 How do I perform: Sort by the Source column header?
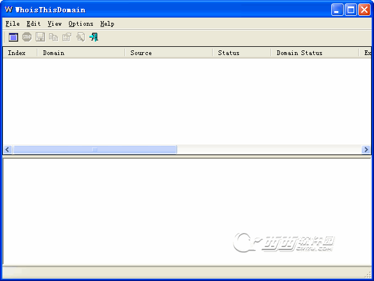click(x=169, y=53)
